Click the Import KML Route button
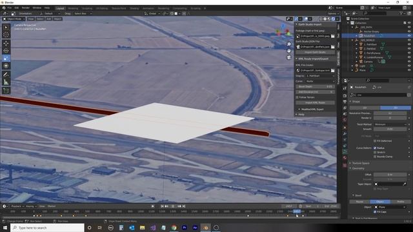The width and height of the screenshot is (413, 232). point(316,102)
